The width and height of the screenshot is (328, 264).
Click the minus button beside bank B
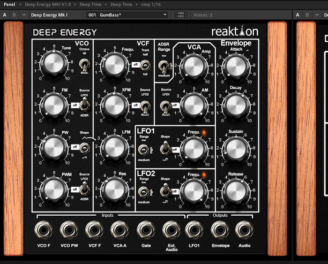[x=24, y=15]
